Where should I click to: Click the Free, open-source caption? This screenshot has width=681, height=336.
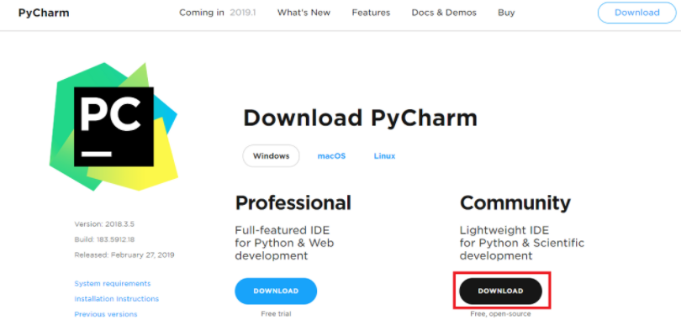[500, 313]
